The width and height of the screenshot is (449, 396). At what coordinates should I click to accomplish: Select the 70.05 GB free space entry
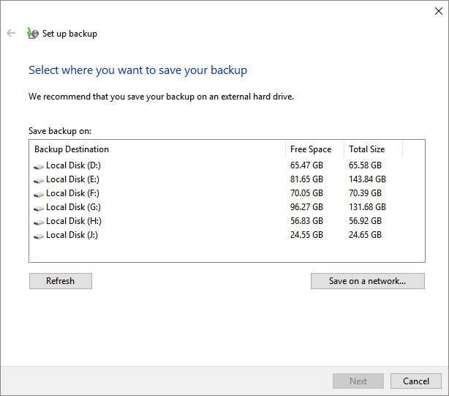[x=306, y=193]
